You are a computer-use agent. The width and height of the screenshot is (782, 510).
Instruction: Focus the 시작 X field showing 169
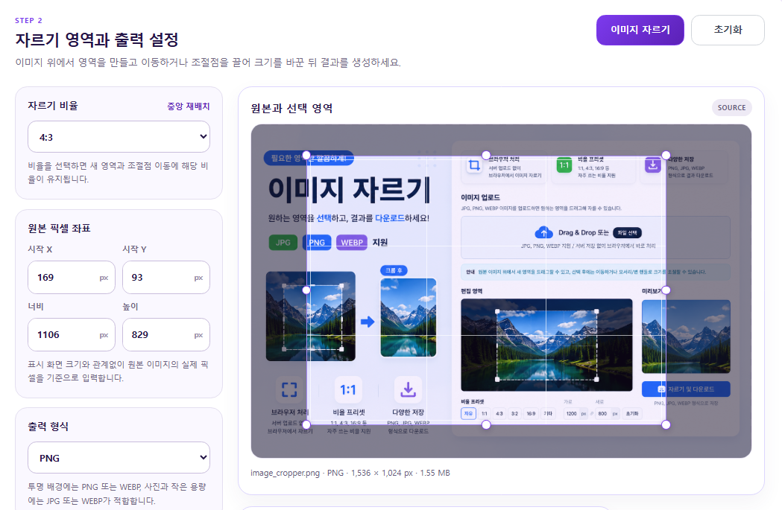click(72, 278)
